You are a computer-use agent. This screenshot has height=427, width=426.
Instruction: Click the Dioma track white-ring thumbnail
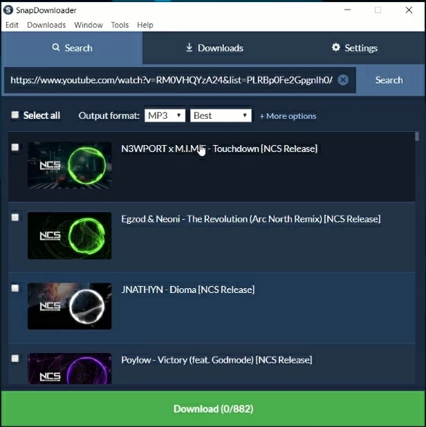[x=69, y=306]
